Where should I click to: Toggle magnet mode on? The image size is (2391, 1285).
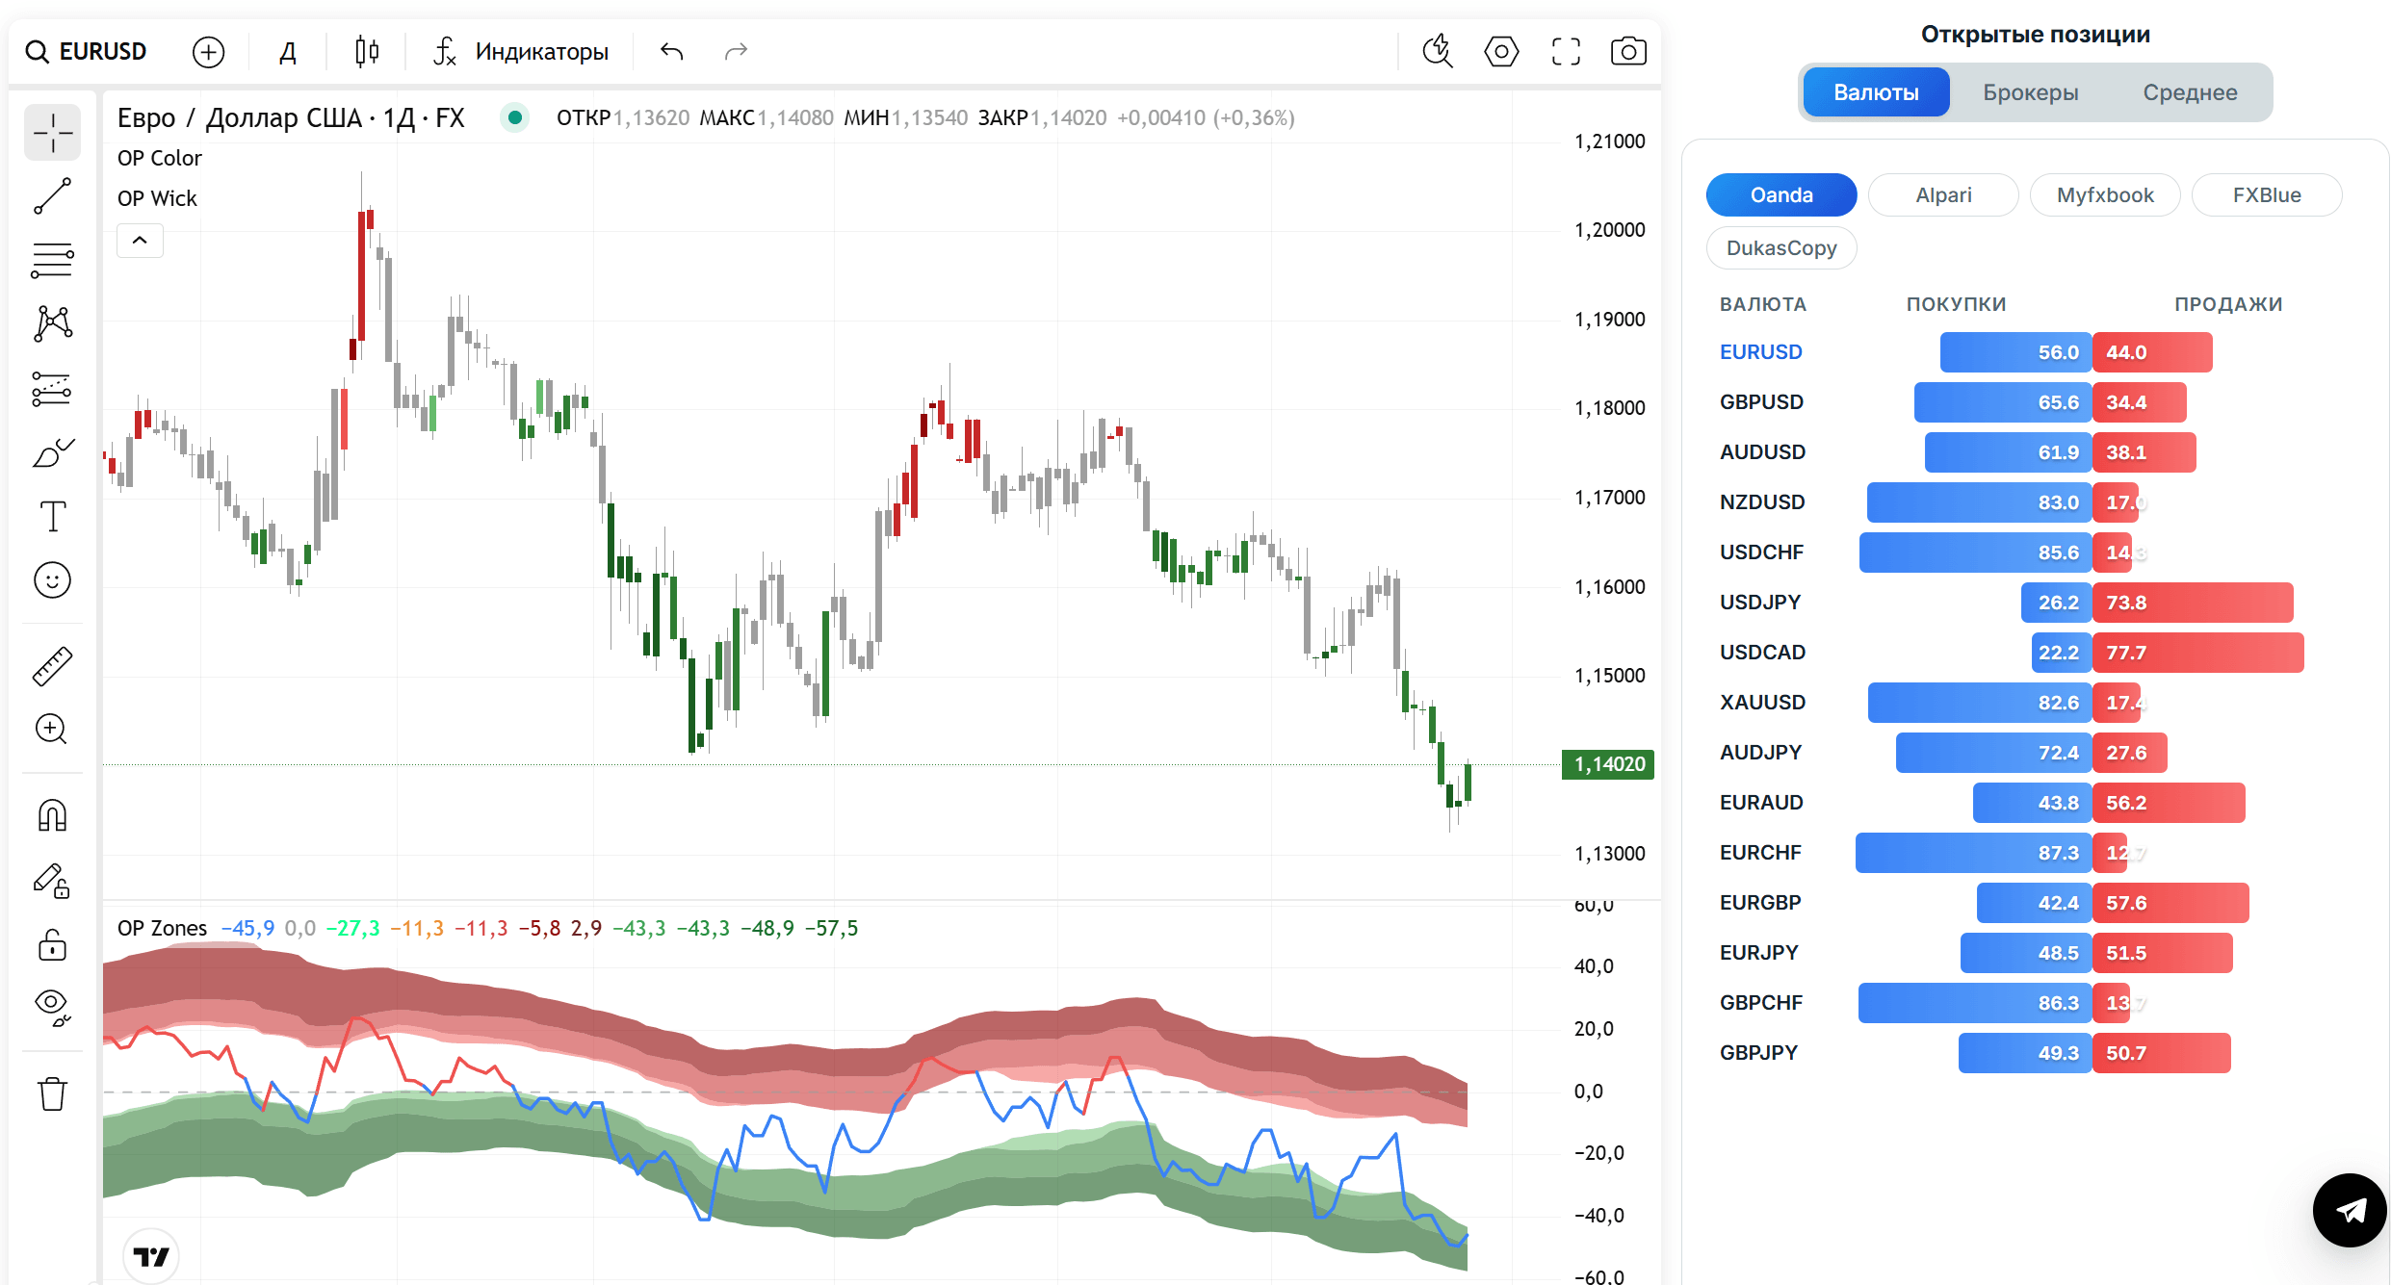(x=52, y=815)
